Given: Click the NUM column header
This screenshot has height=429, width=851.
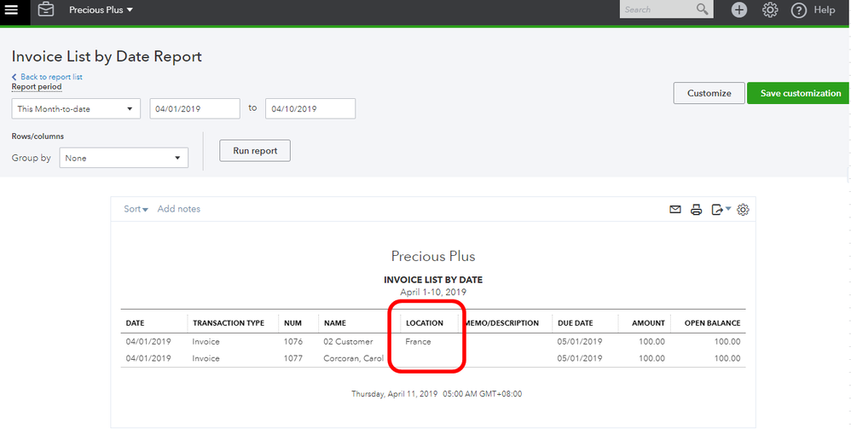Looking at the screenshot, I should click(293, 323).
